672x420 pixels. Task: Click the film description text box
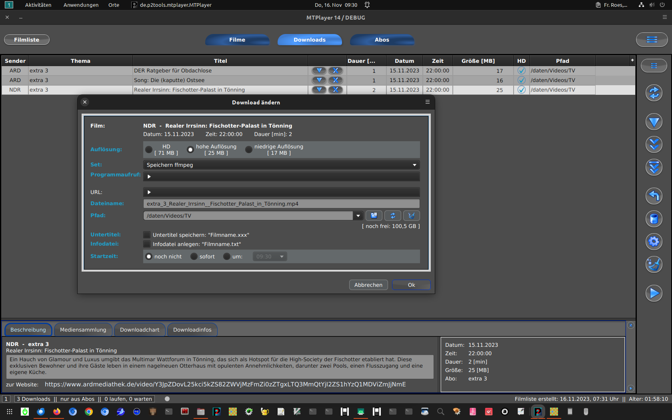[x=220, y=366]
